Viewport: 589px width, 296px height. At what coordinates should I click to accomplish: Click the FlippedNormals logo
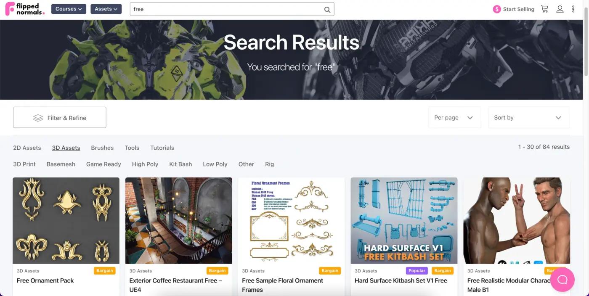[x=24, y=9]
